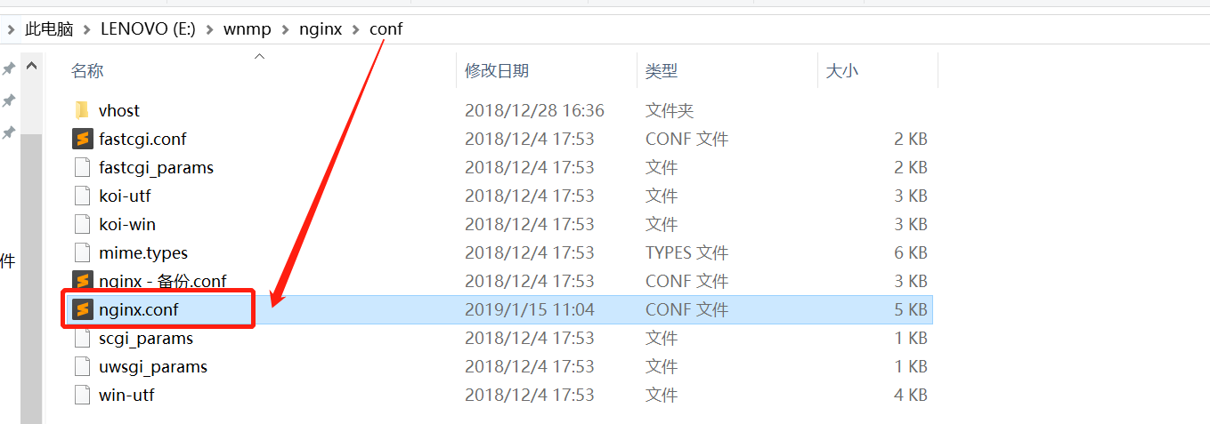Expand the chevron between wnmp and nginx
1210x424 pixels.
[286, 29]
